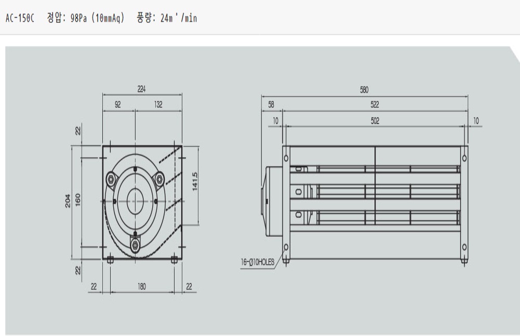Click the 580 overall length dimension
520x336 pixels.
click(x=364, y=90)
